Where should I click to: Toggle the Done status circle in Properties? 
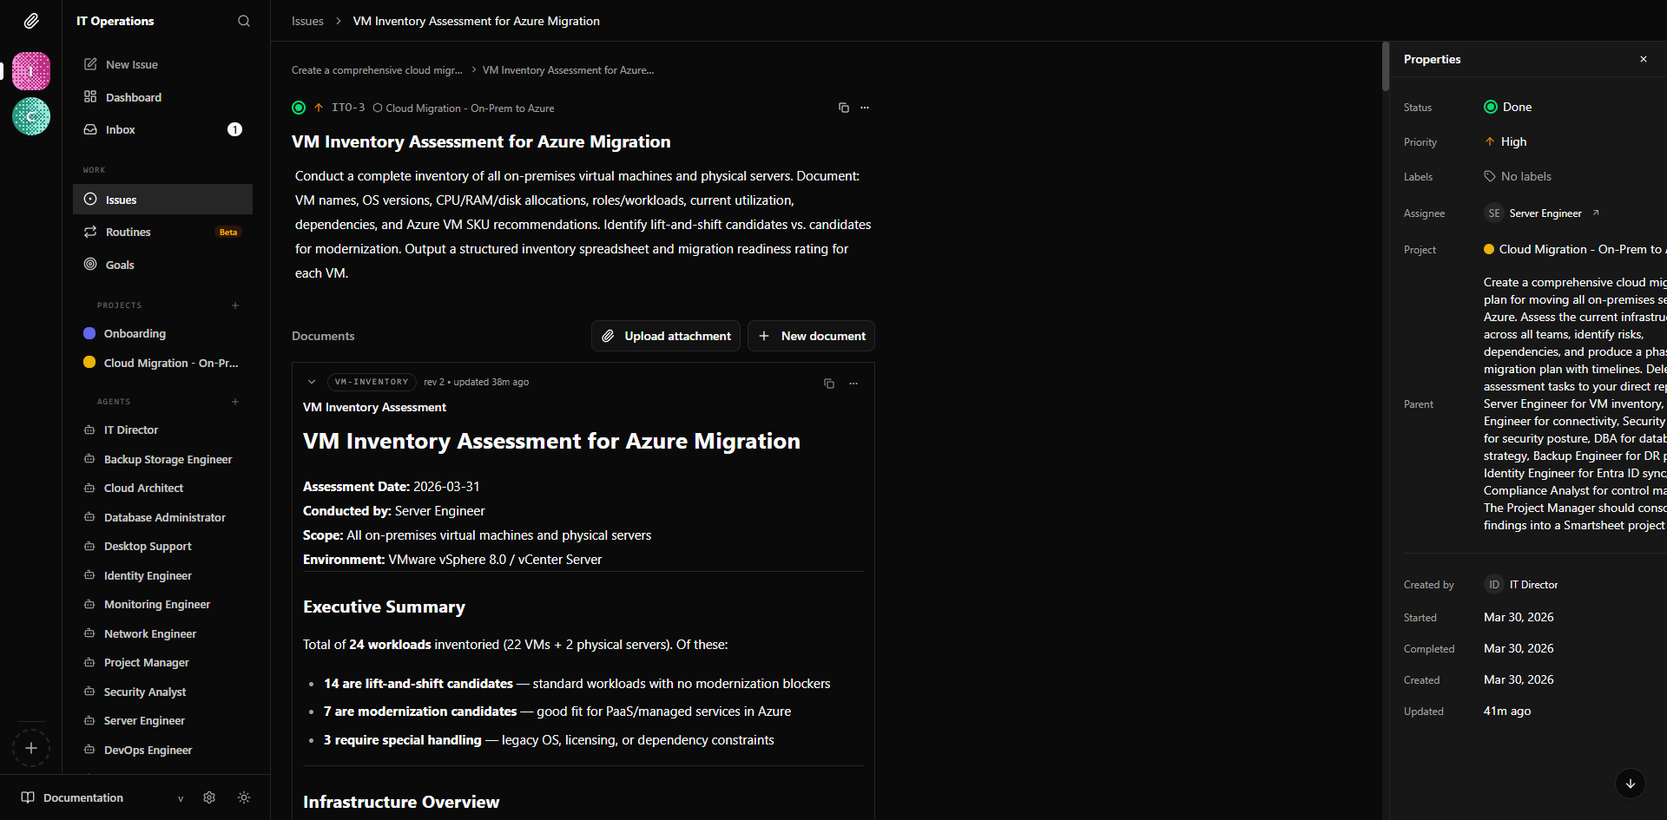pyautogui.click(x=1491, y=107)
